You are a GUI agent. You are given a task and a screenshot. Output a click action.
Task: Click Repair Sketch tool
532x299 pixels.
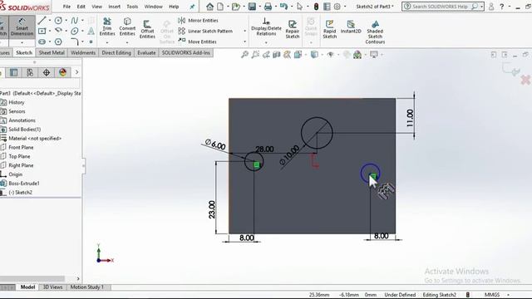(x=292, y=29)
